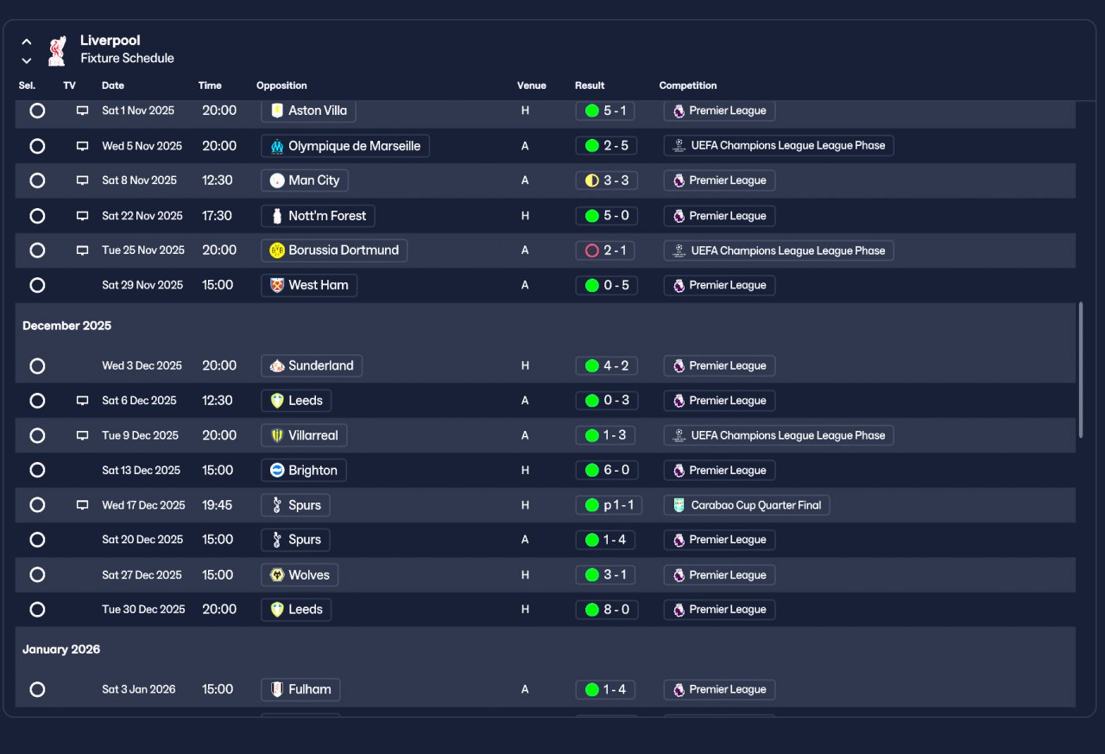This screenshot has height=754, width=1105.
Task: Click the 19:45 kick-off time cell
Action: point(218,505)
